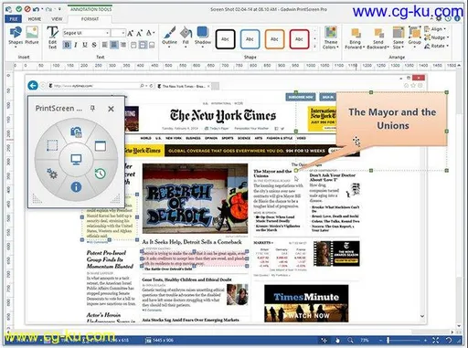This screenshot has width=468, height=348.
Task: Click the fit-to-screen arrows in status bar
Action: (436, 340)
